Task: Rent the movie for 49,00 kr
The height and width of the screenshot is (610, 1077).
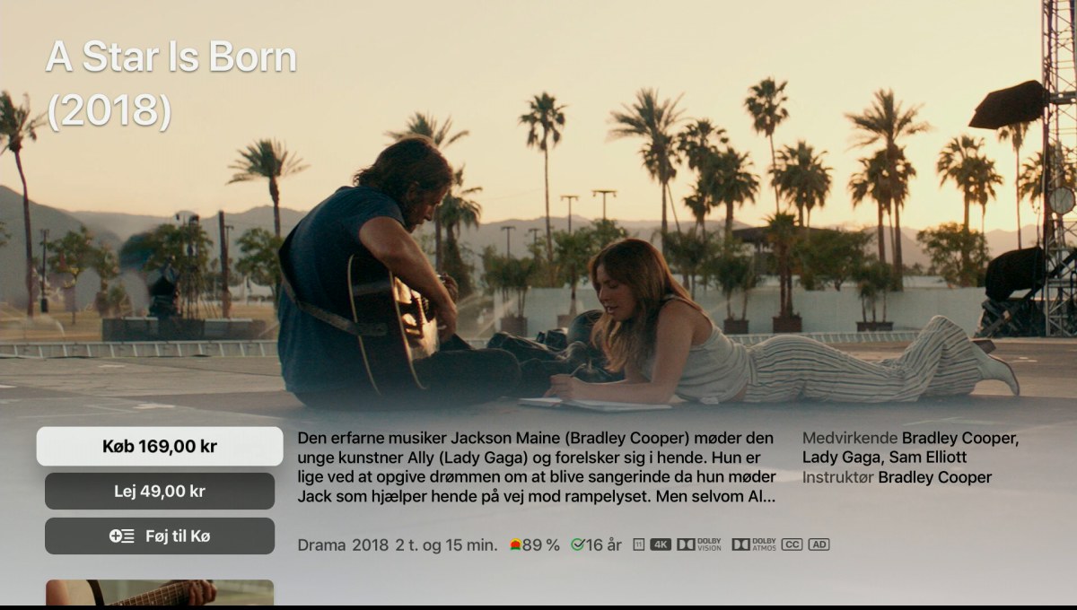Action: tap(160, 492)
